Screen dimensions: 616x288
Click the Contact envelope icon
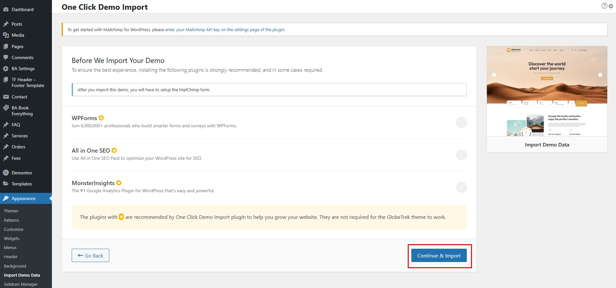(x=6, y=97)
